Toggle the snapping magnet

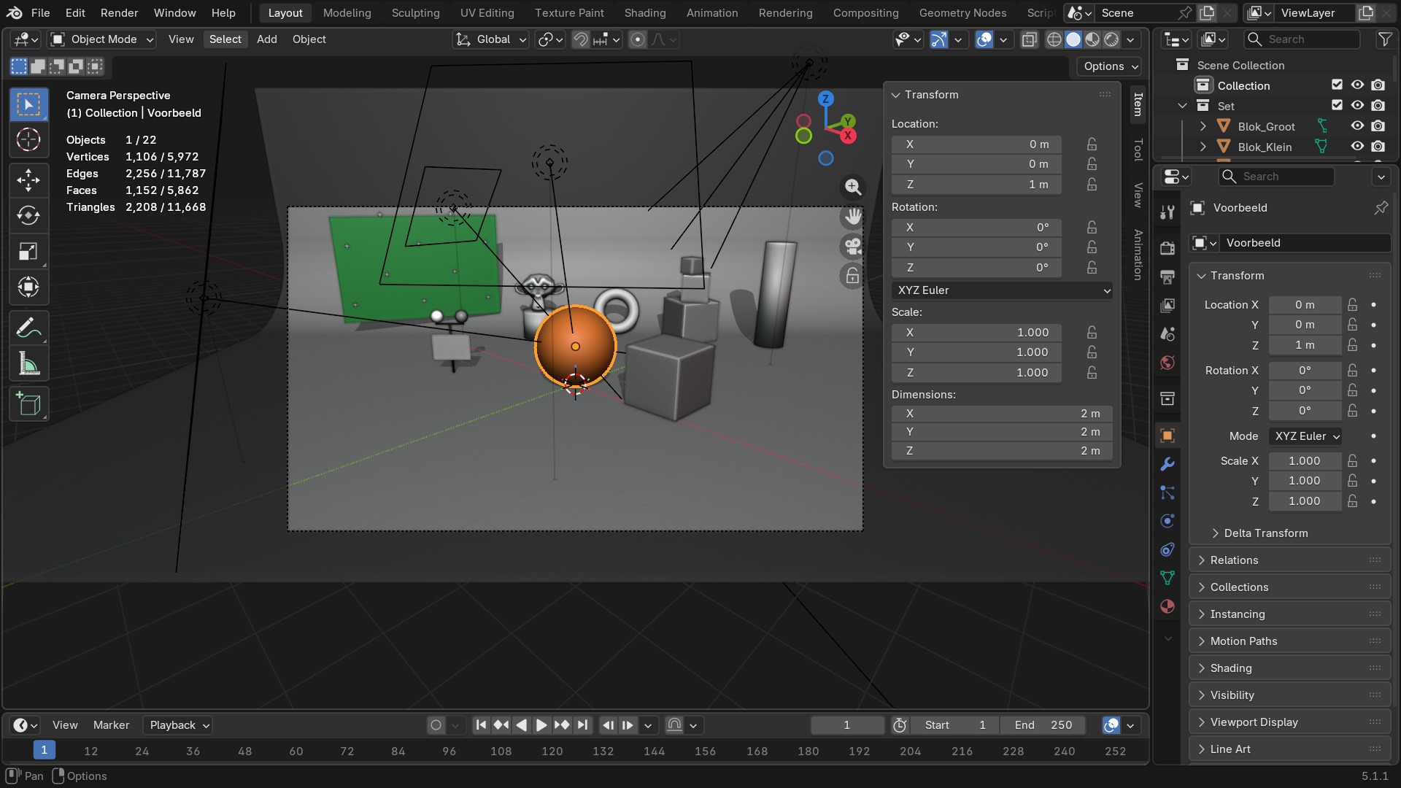click(x=580, y=39)
